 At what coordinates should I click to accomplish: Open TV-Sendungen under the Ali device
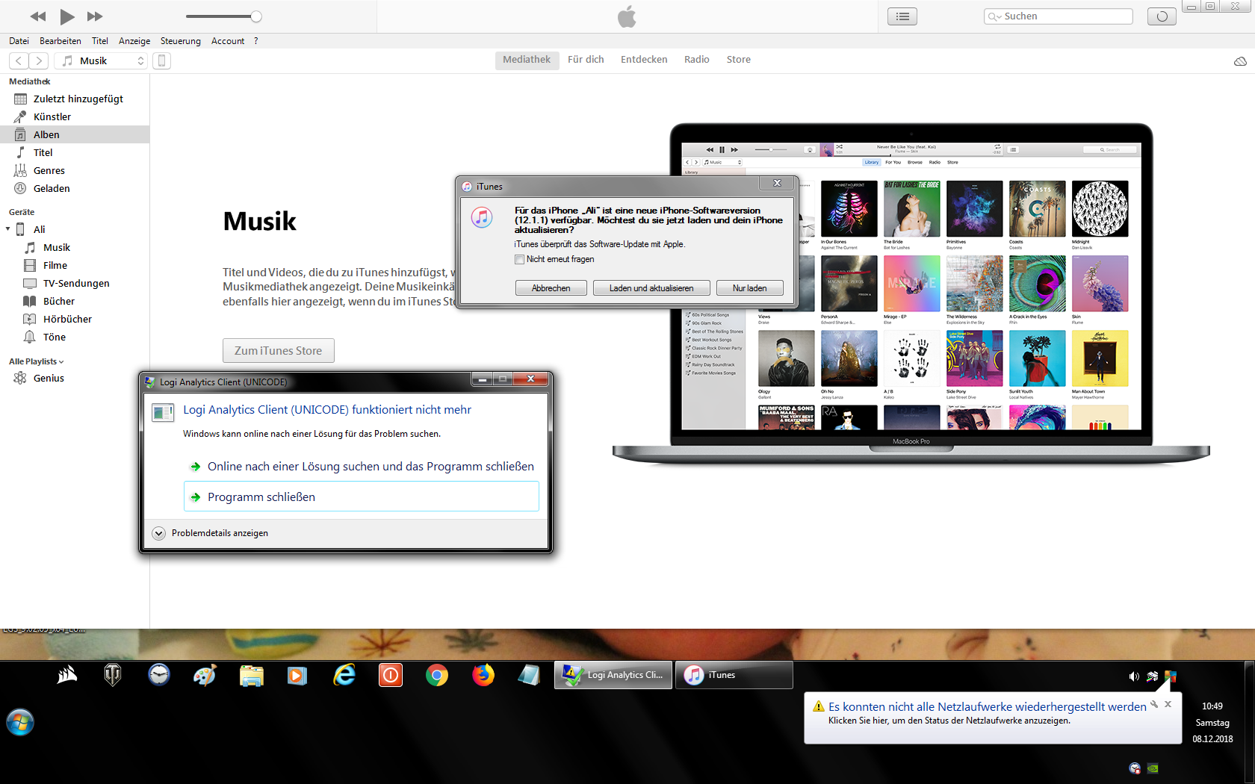75,283
